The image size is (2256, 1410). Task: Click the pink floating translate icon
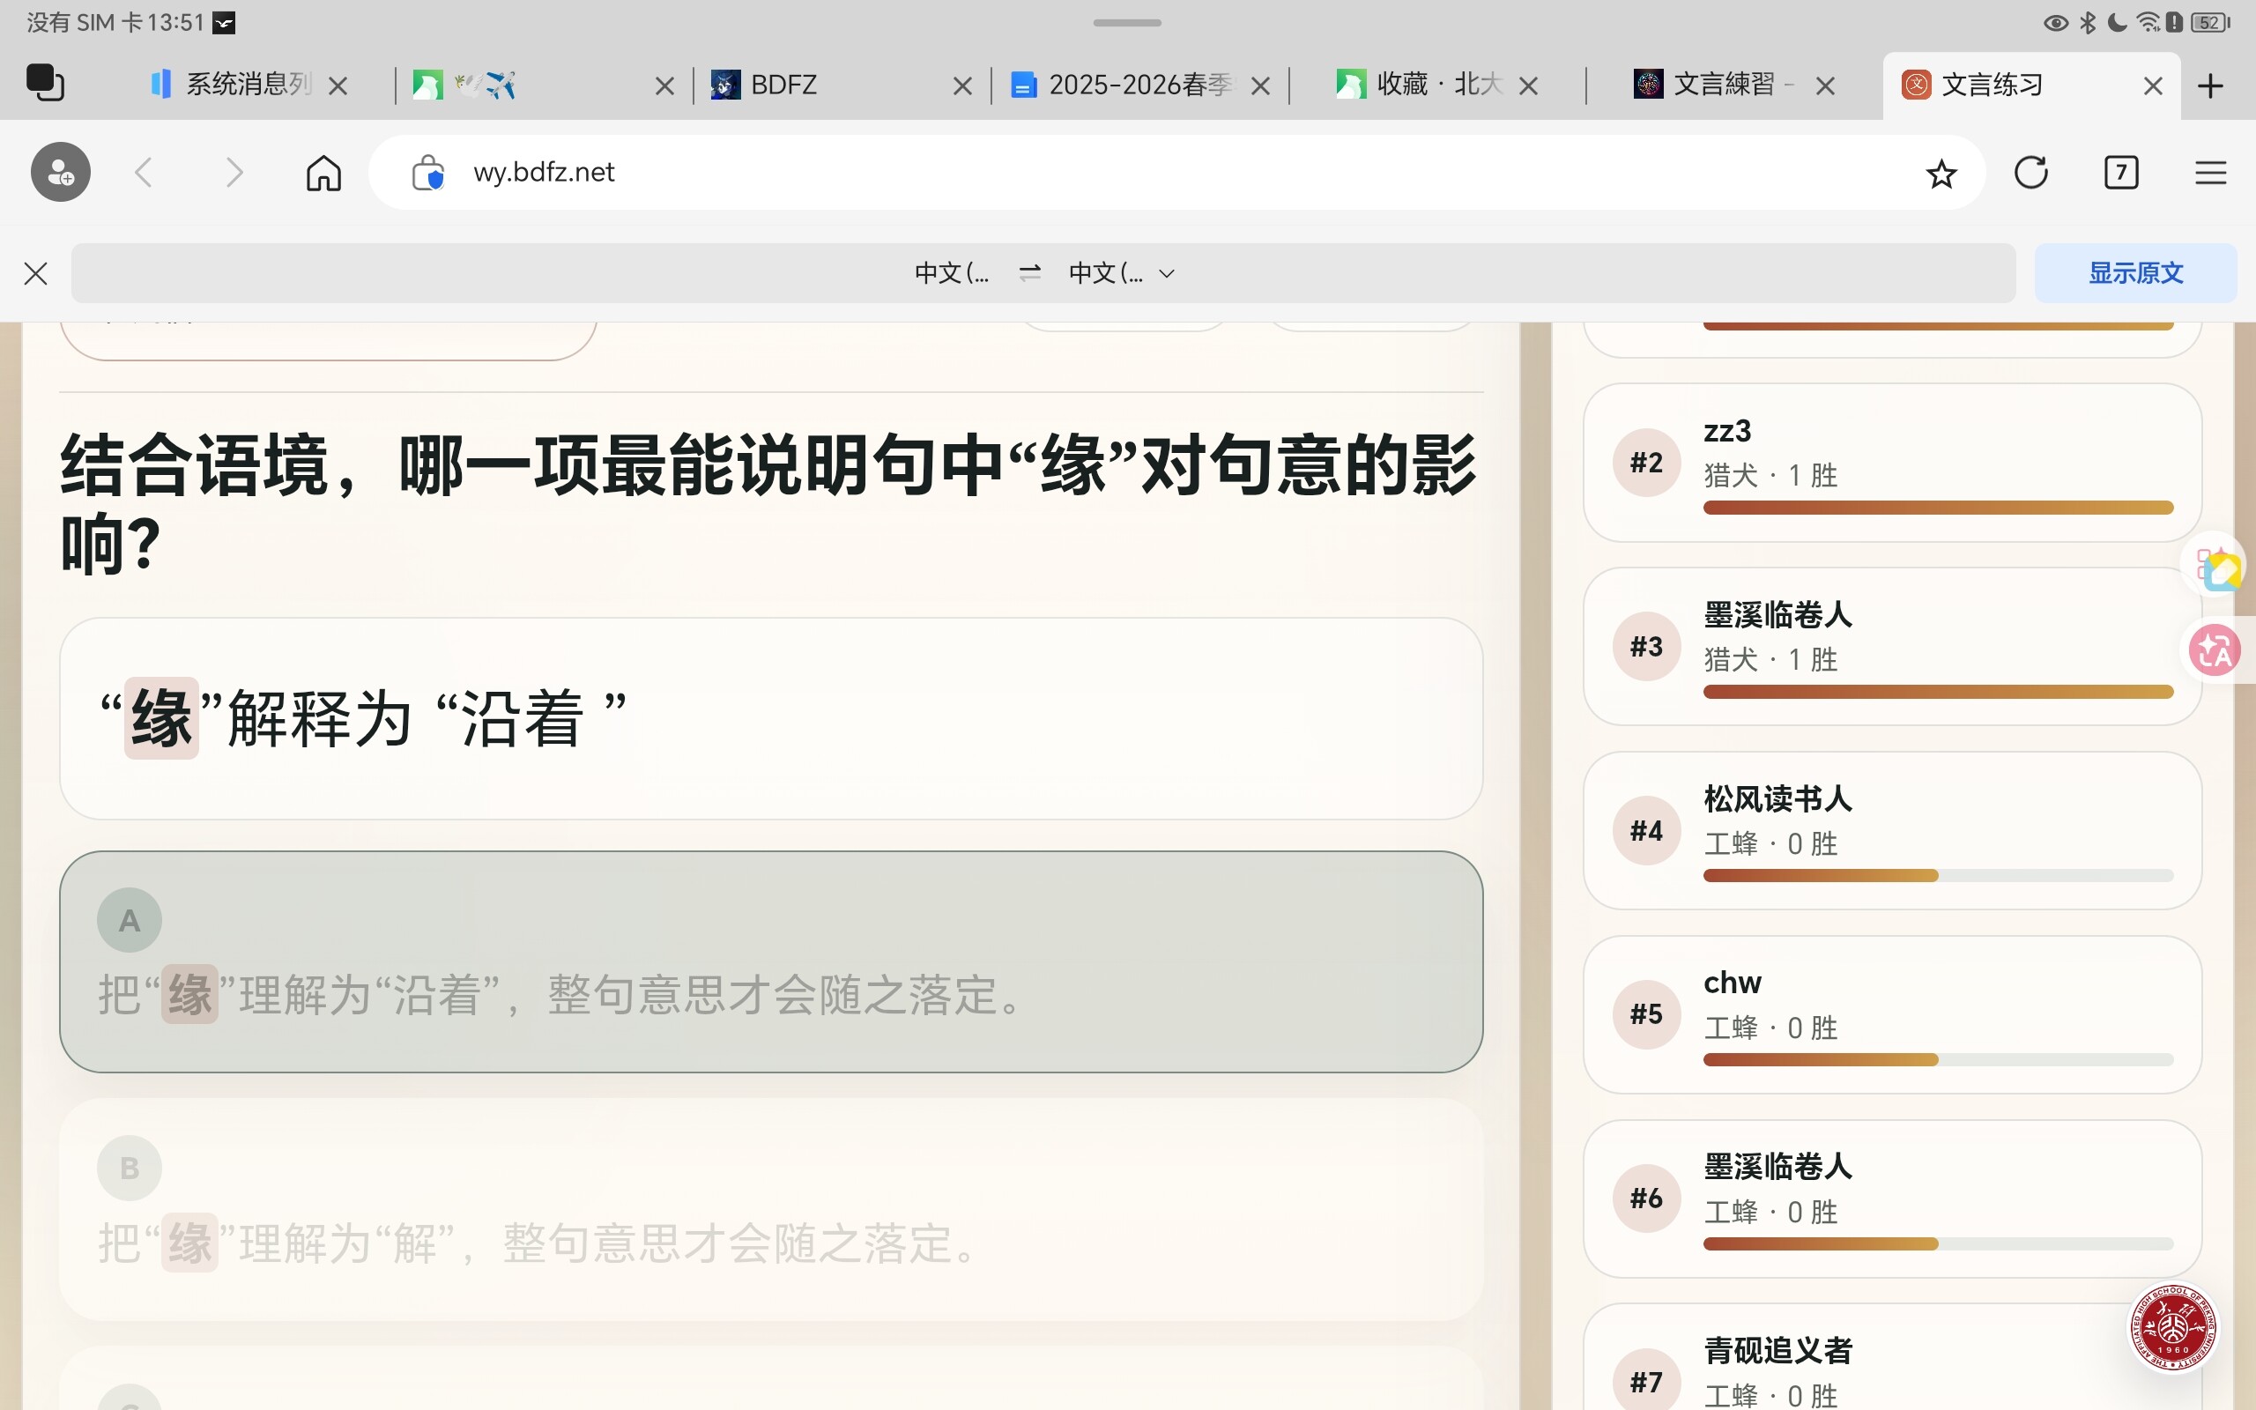pyautogui.click(x=2215, y=650)
